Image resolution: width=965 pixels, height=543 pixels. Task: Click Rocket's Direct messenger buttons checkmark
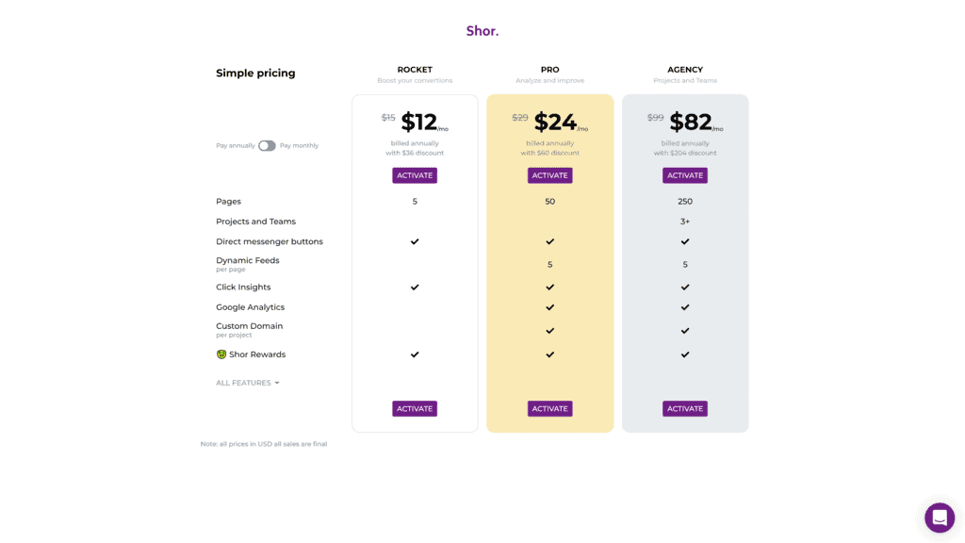415,241
